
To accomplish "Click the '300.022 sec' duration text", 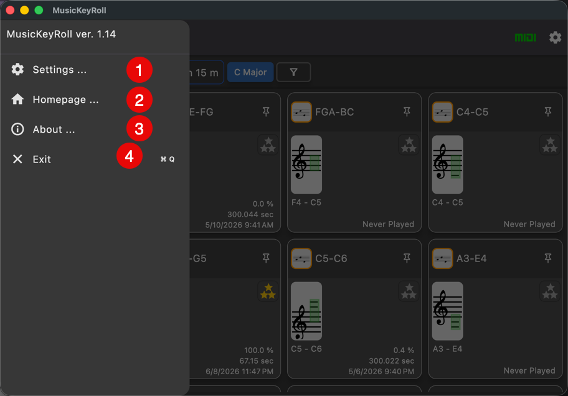I will [x=391, y=361].
